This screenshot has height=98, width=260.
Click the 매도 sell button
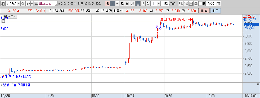click(216, 11)
